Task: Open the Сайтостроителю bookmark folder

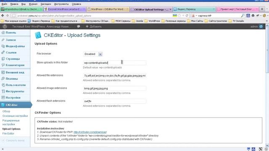Action: pos(216,21)
